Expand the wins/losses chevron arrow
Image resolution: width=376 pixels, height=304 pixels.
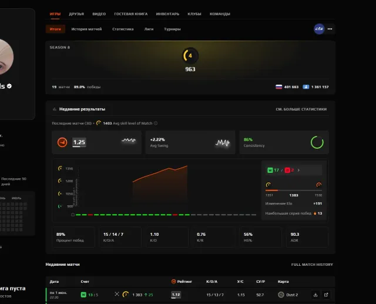click(x=298, y=170)
